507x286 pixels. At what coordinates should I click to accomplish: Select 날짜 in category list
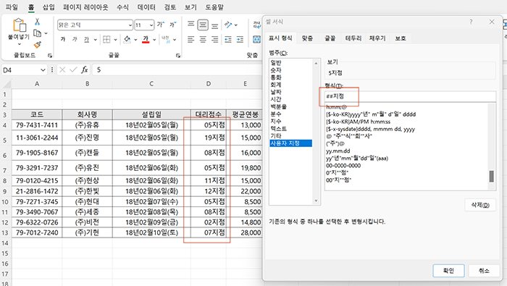[276, 92]
